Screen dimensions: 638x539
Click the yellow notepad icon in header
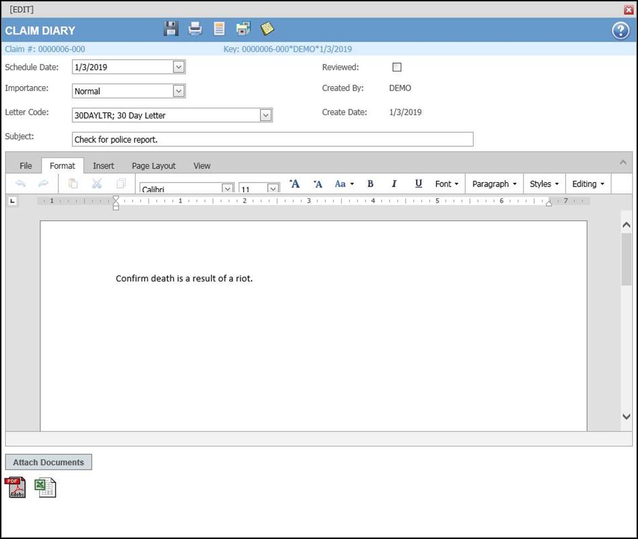267,29
